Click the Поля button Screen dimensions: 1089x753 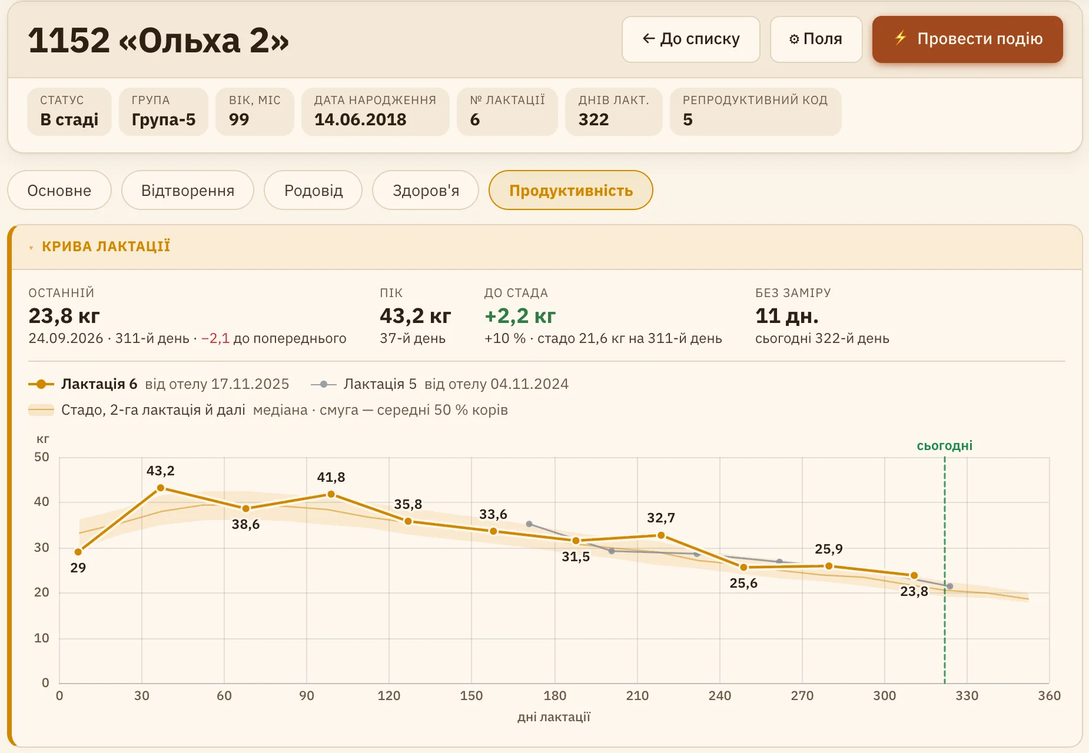pyautogui.click(x=816, y=39)
